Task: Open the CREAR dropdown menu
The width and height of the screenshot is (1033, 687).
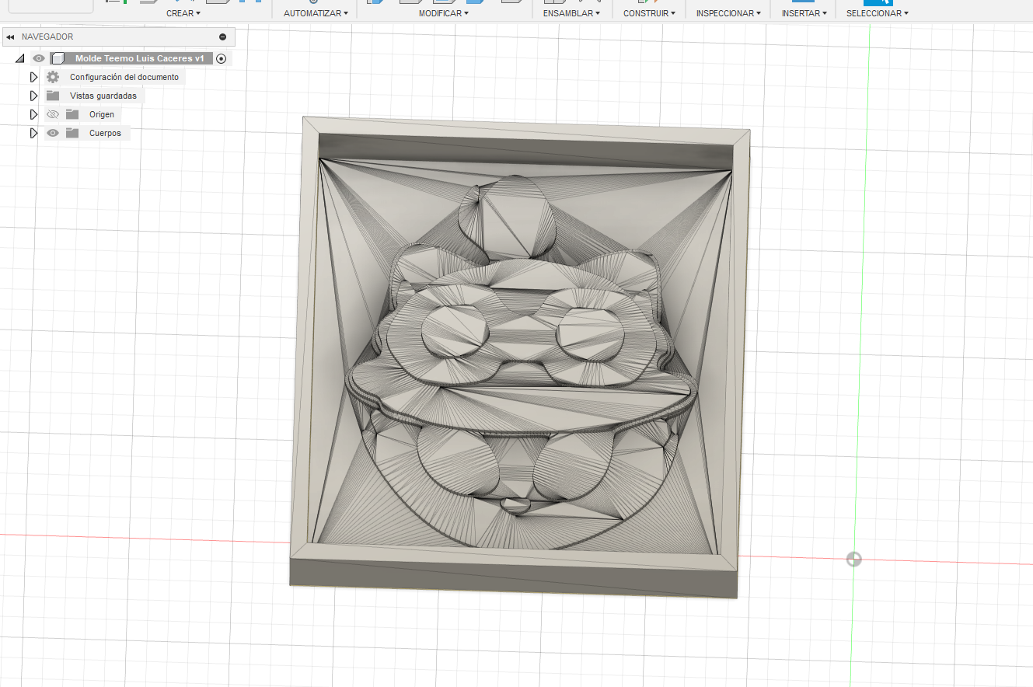Action: (183, 13)
